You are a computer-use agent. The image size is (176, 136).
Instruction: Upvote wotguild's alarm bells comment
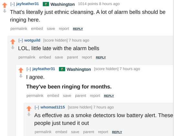click(13, 42)
